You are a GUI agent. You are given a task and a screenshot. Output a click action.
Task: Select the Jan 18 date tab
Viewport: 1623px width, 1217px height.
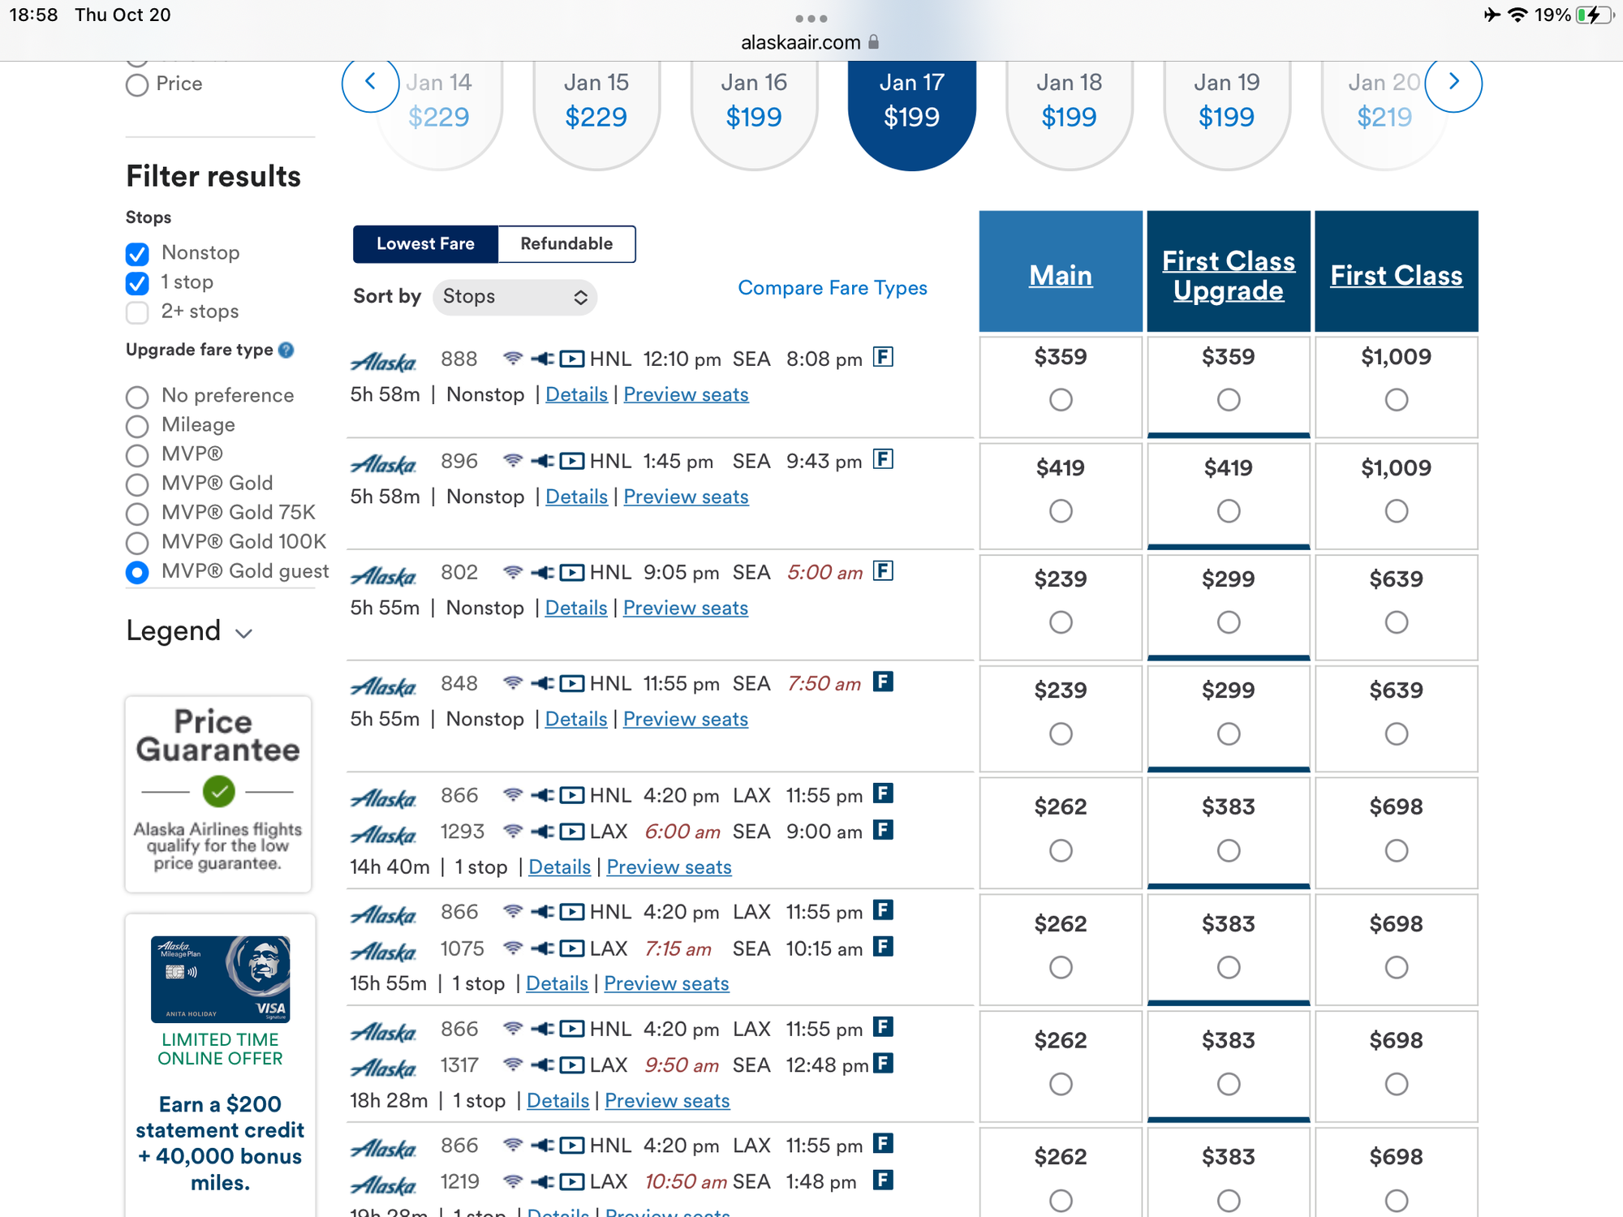click(1069, 101)
